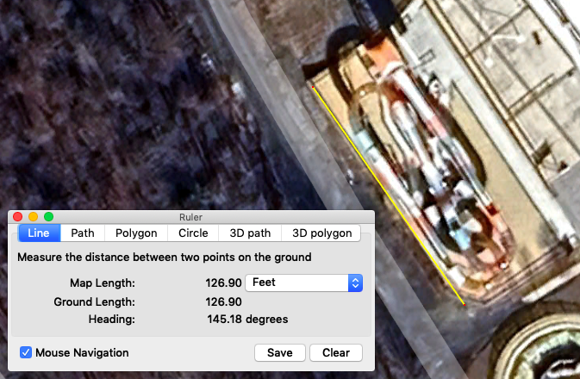Screen dimensions: 580x379
Task: Click the 'Measure the distance between two points' text
Action: click(x=165, y=257)
